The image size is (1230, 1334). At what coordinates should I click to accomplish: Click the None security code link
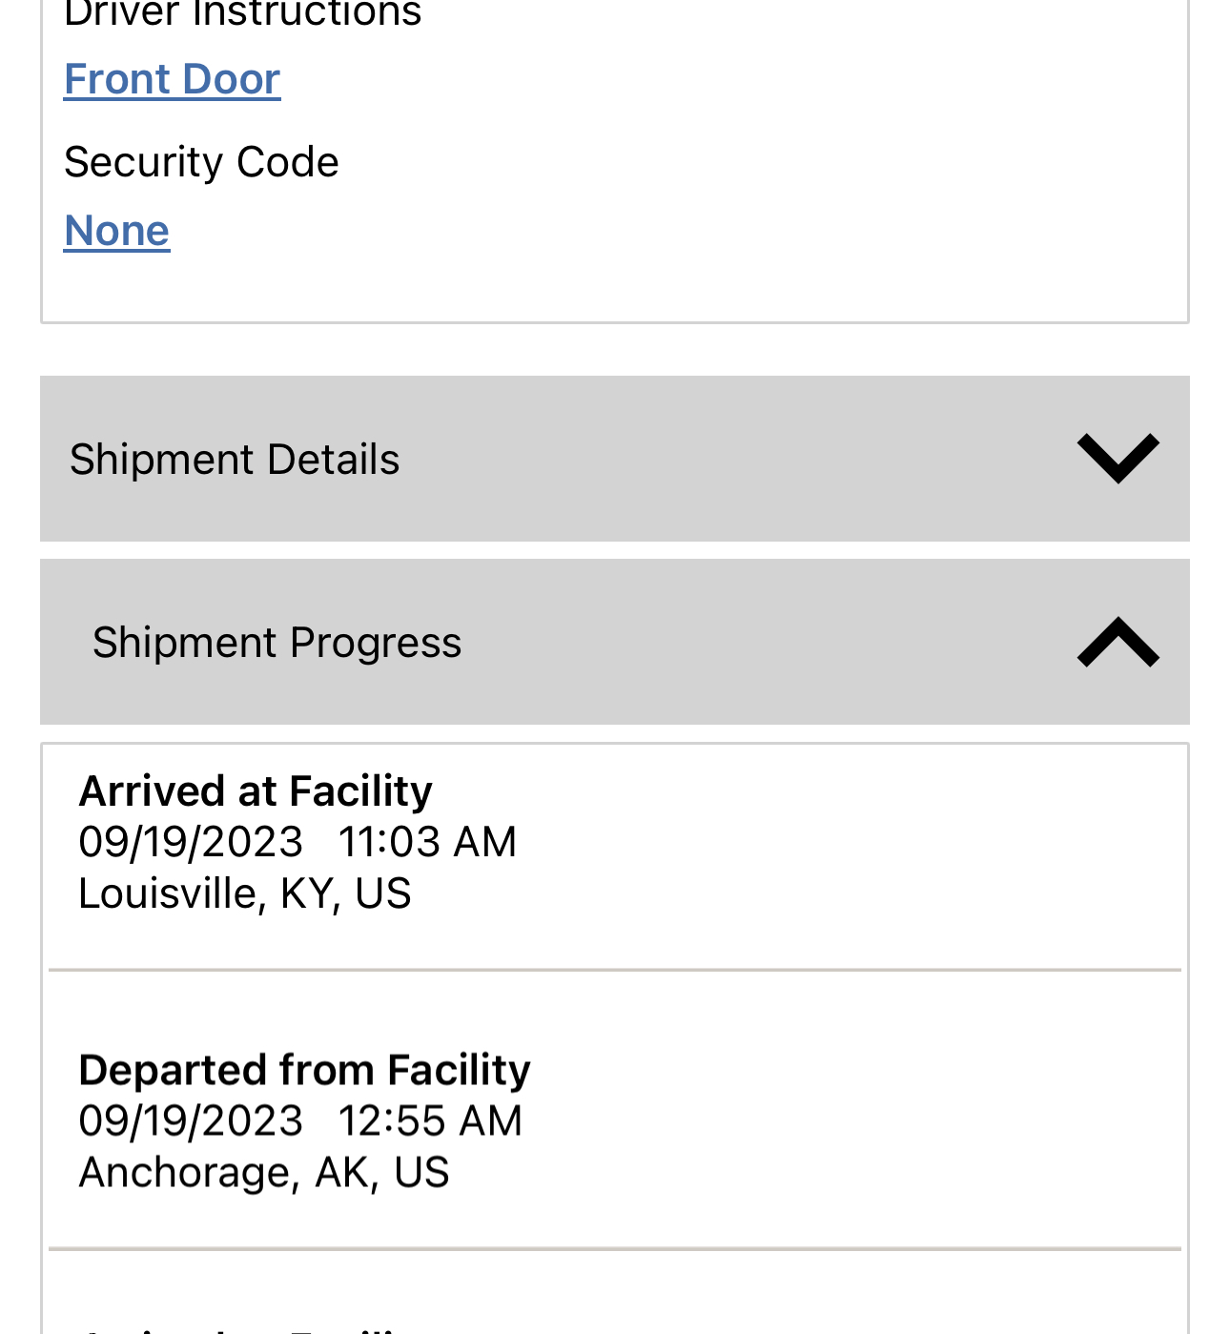[116, 231]
